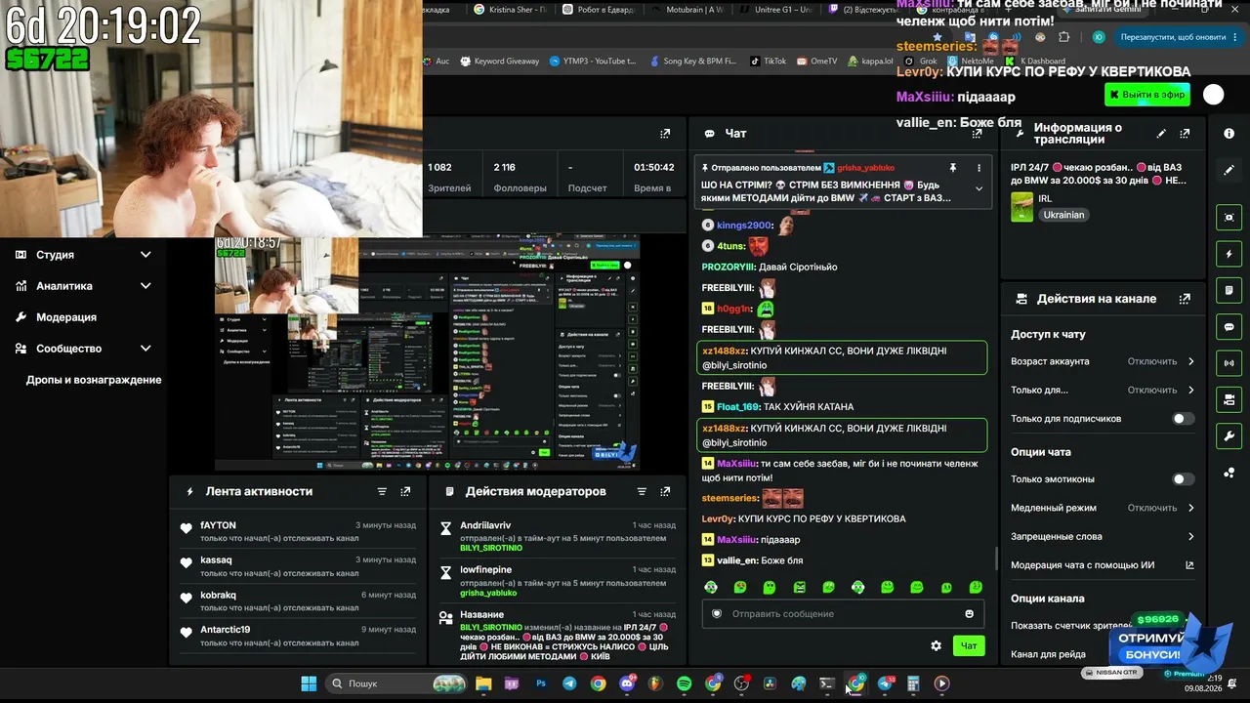The width and height of the screenshot is (1250, 703).
Task: Click the taskbar Пошук search box
Action: [x=396, y=684]
